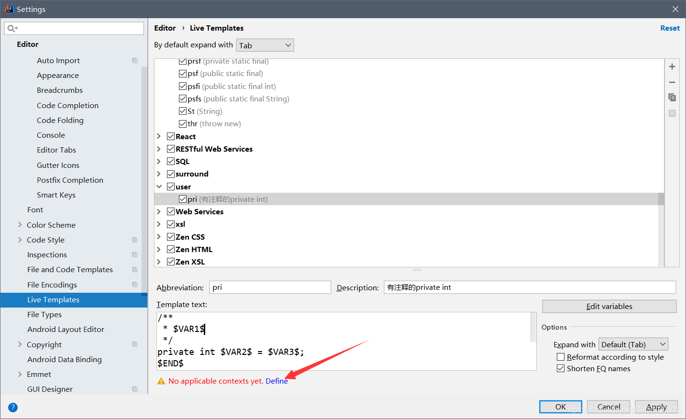Click the project-level icon beside Copyright
Image resolution: width=686 pixels, height=419 pixels.
point(134,344)
